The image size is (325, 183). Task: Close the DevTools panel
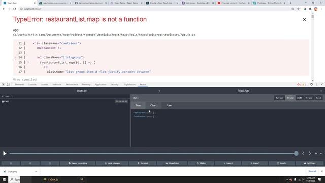[x=322, y=85]
